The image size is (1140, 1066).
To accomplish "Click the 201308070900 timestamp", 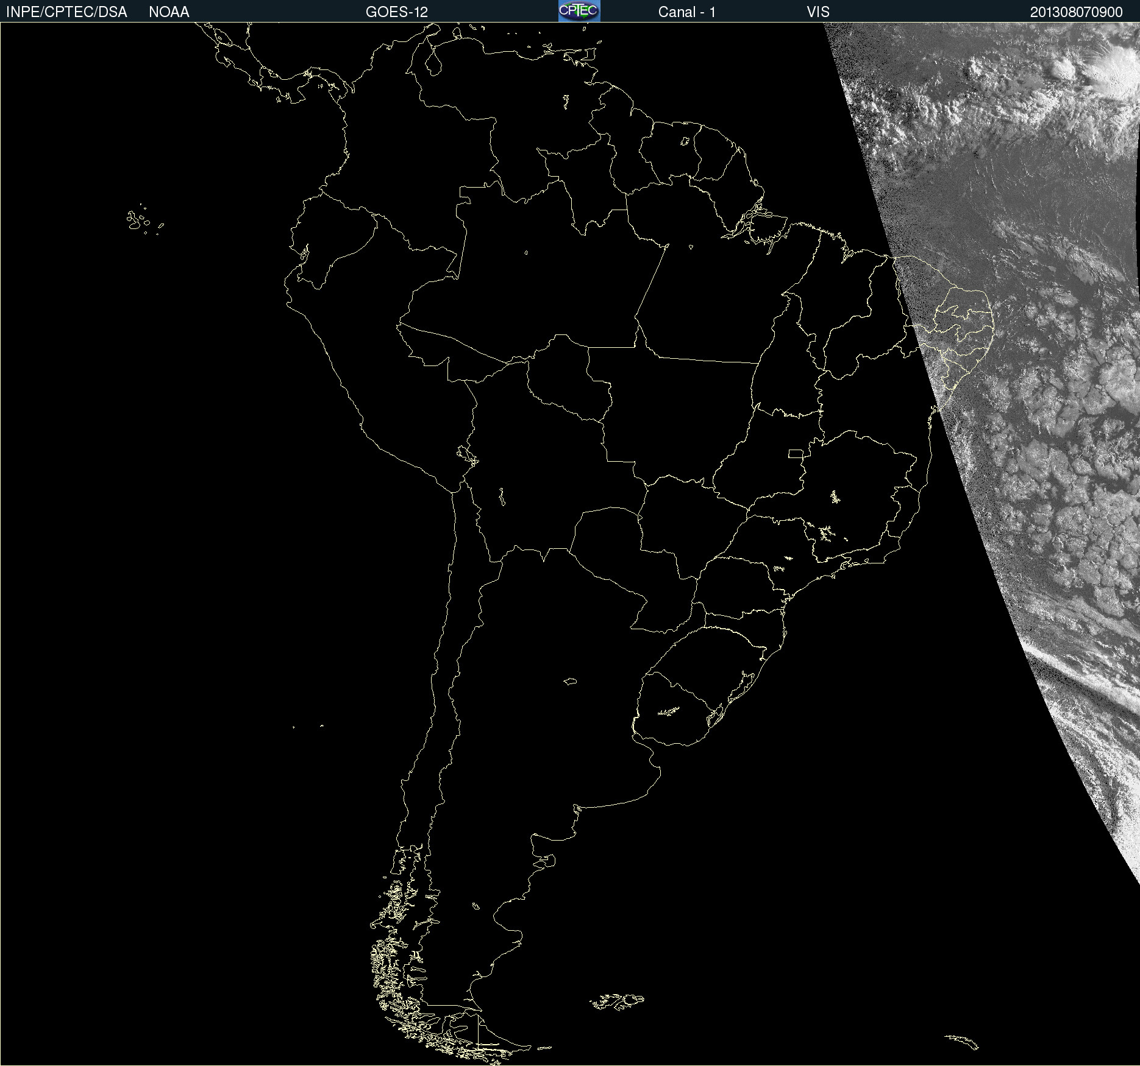I will (x=1077, y=12).
